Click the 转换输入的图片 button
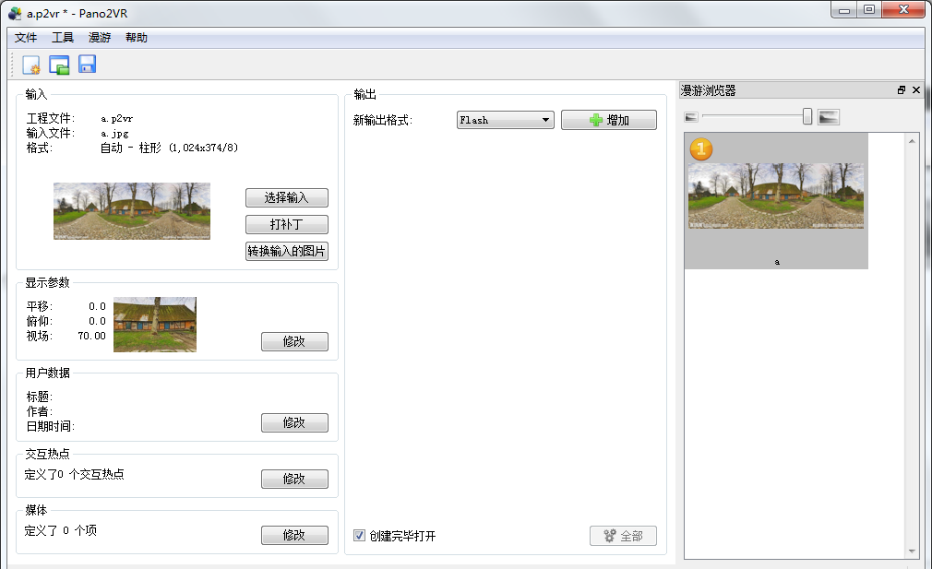 [x=286, y=251]
